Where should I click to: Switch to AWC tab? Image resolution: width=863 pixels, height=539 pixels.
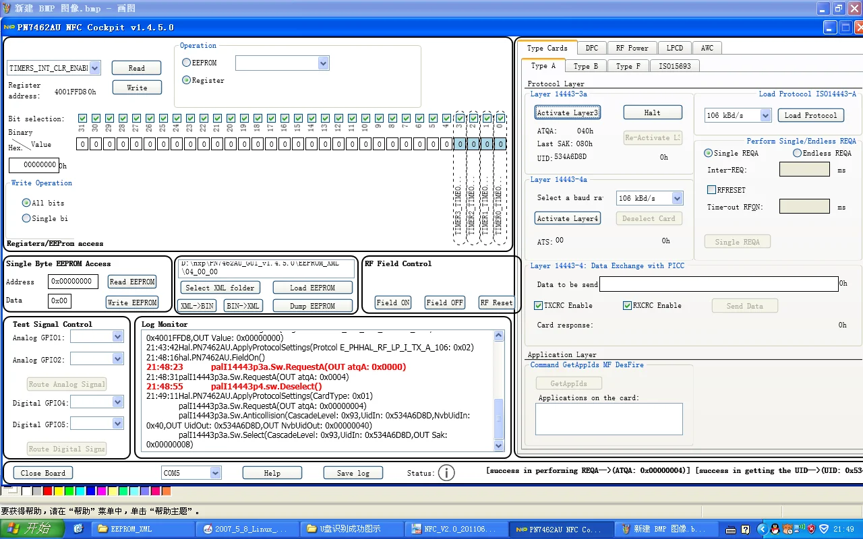tap(707, 48)
